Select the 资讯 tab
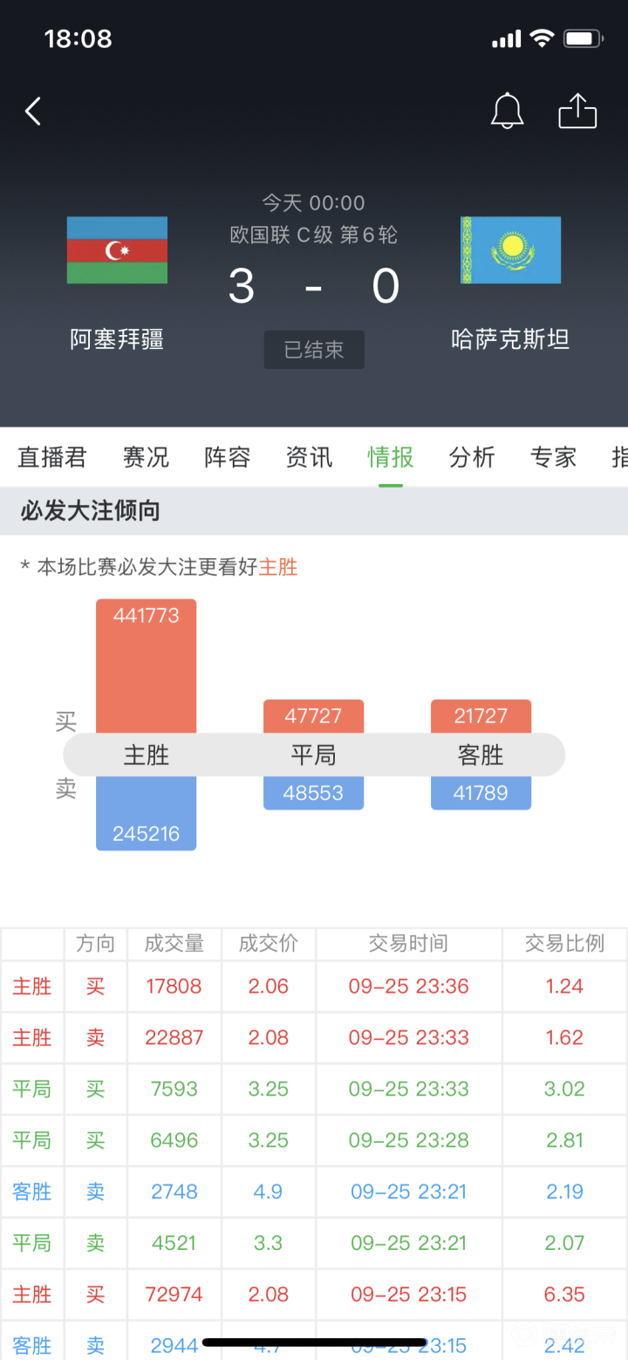This screenshot has width=628, height=1360. point(309,457)
